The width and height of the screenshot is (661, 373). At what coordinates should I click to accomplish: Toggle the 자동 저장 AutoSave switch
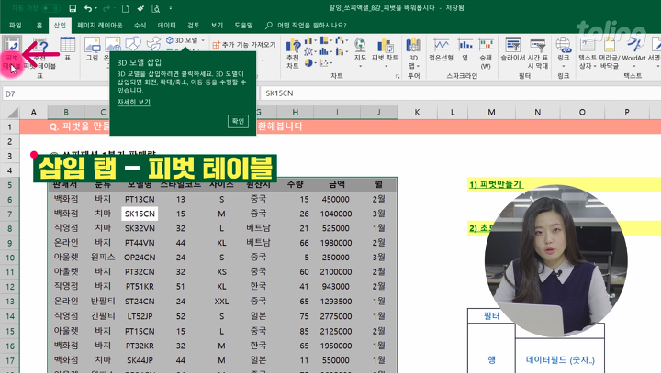click(x=50, y=8)
